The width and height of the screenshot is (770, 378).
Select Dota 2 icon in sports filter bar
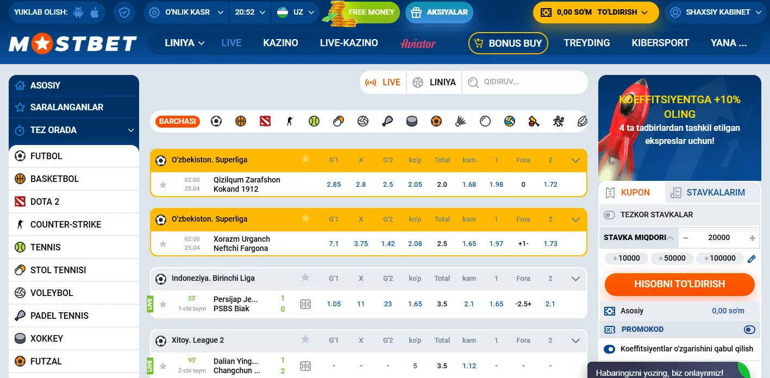(x=265, y=121)
